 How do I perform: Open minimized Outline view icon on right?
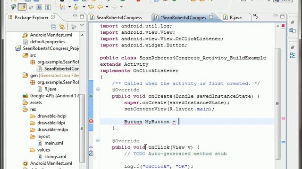point(293,55)
